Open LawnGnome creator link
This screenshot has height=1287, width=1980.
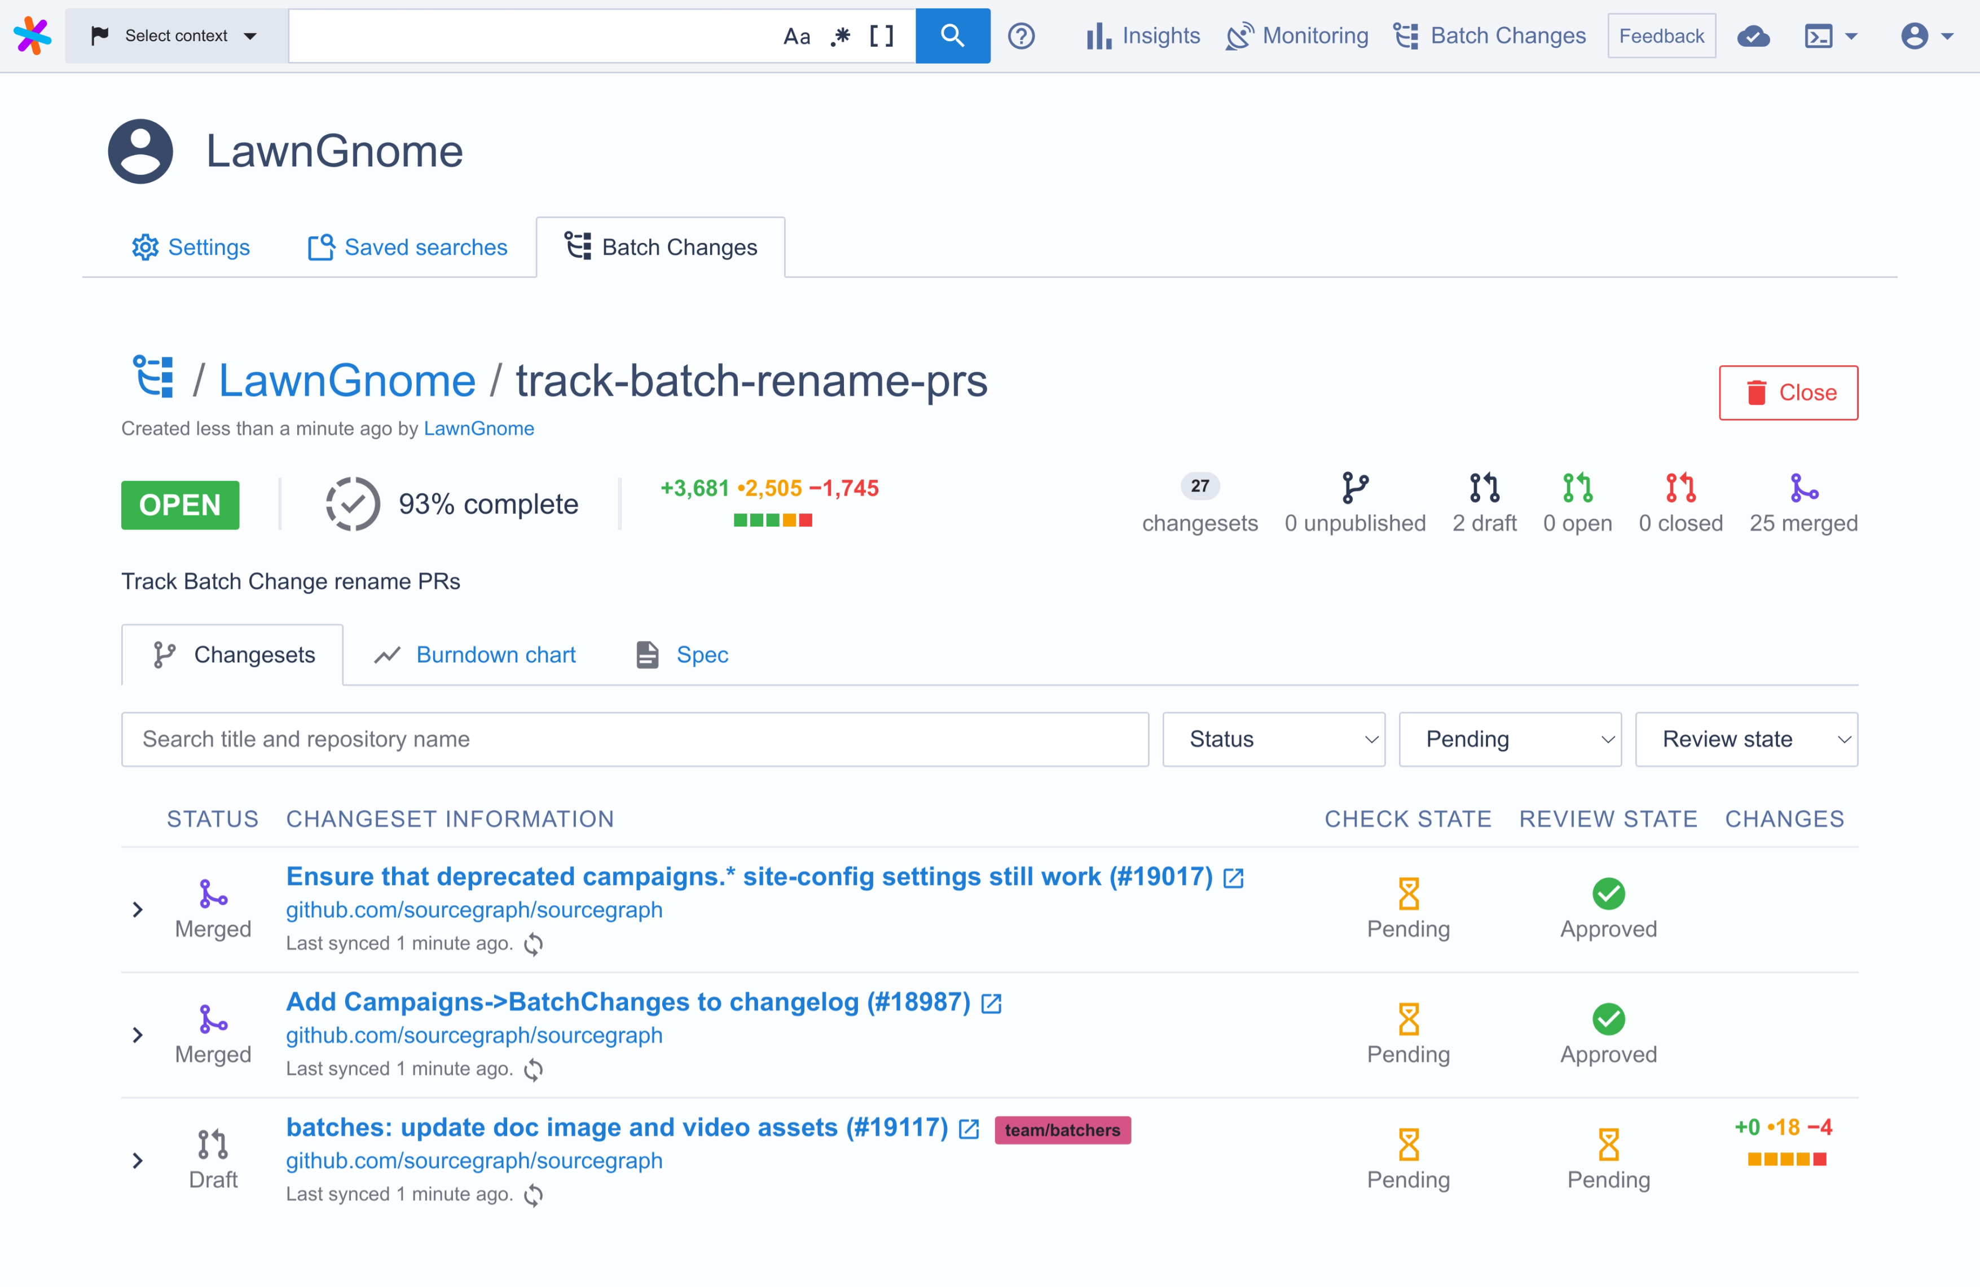click(x=478, y=428)
